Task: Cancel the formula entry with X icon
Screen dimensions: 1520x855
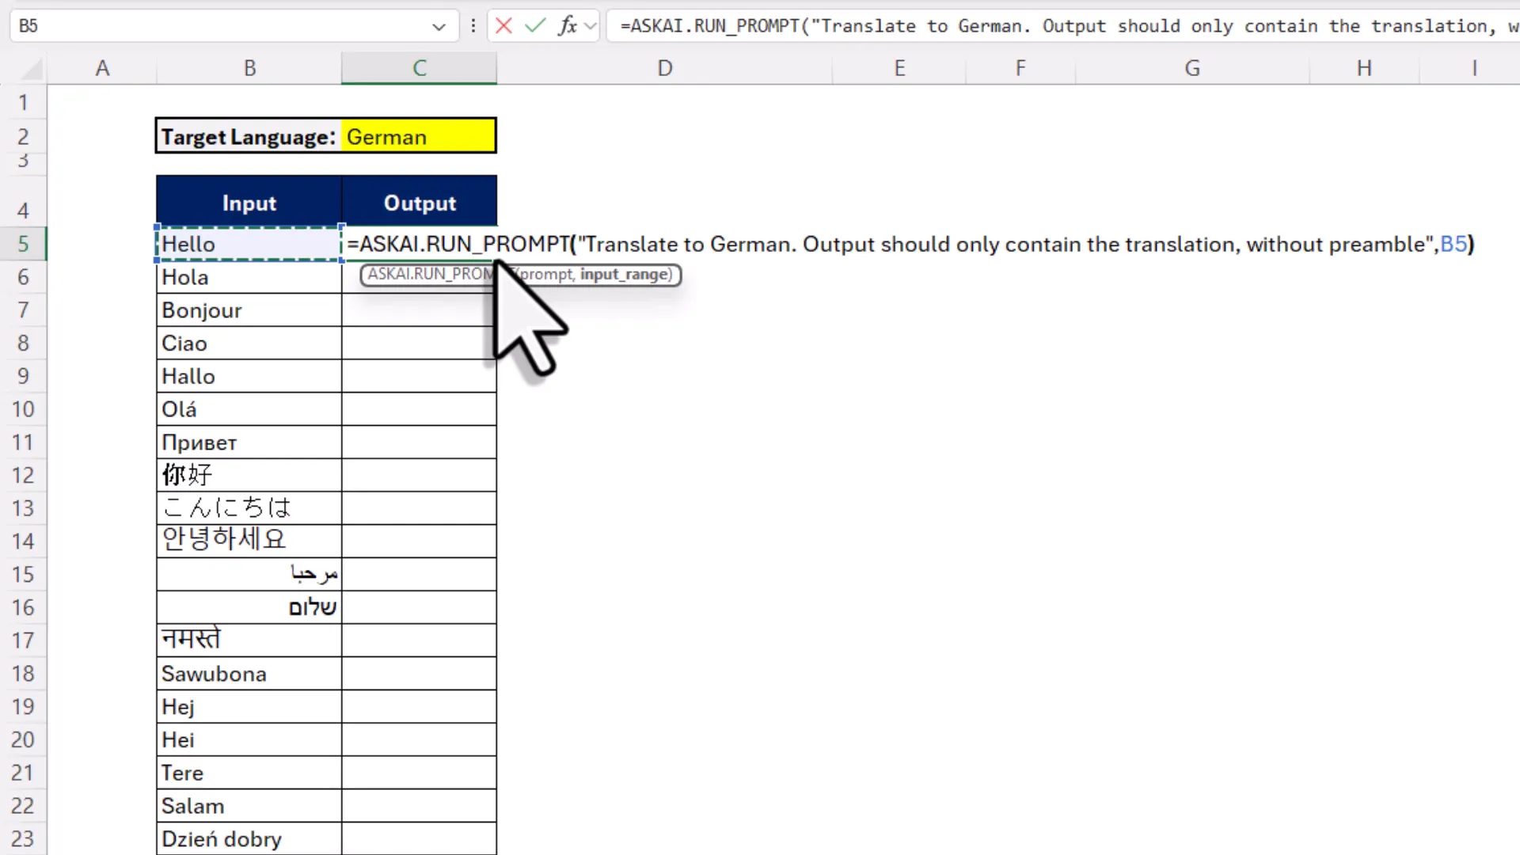Action: [x=503, y=26]
